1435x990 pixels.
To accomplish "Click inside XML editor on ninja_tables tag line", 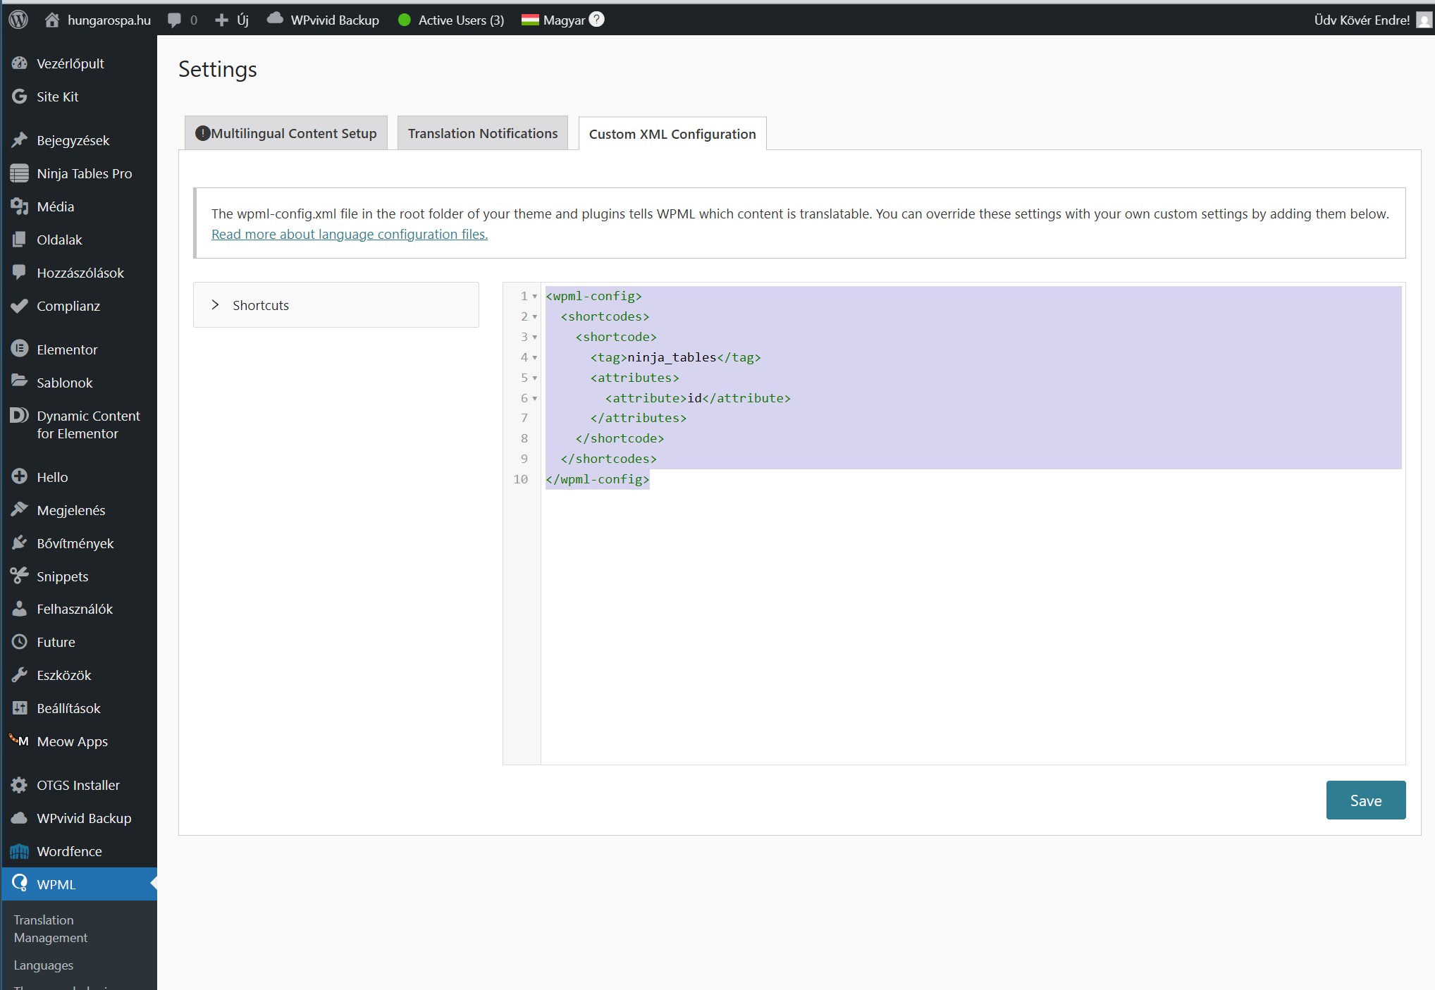I will [x=676, y=357].
